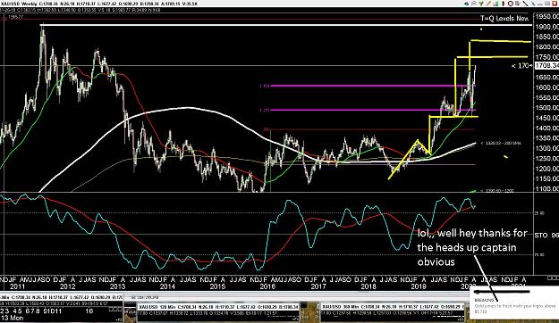Click the 1500.00 price axis label

[546, 108]
